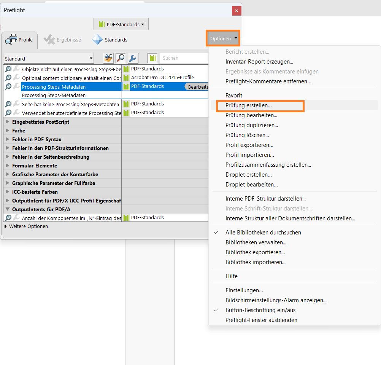
Task: Select 'Droplet erstellen...' menu entry
Action: tap(249, 175)
